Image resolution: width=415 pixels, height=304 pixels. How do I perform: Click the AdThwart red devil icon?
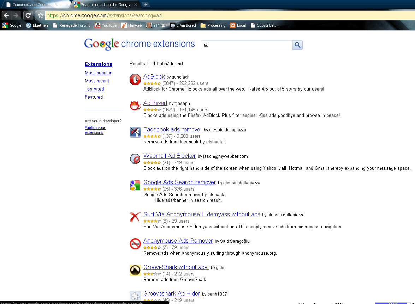coord(135,106)
